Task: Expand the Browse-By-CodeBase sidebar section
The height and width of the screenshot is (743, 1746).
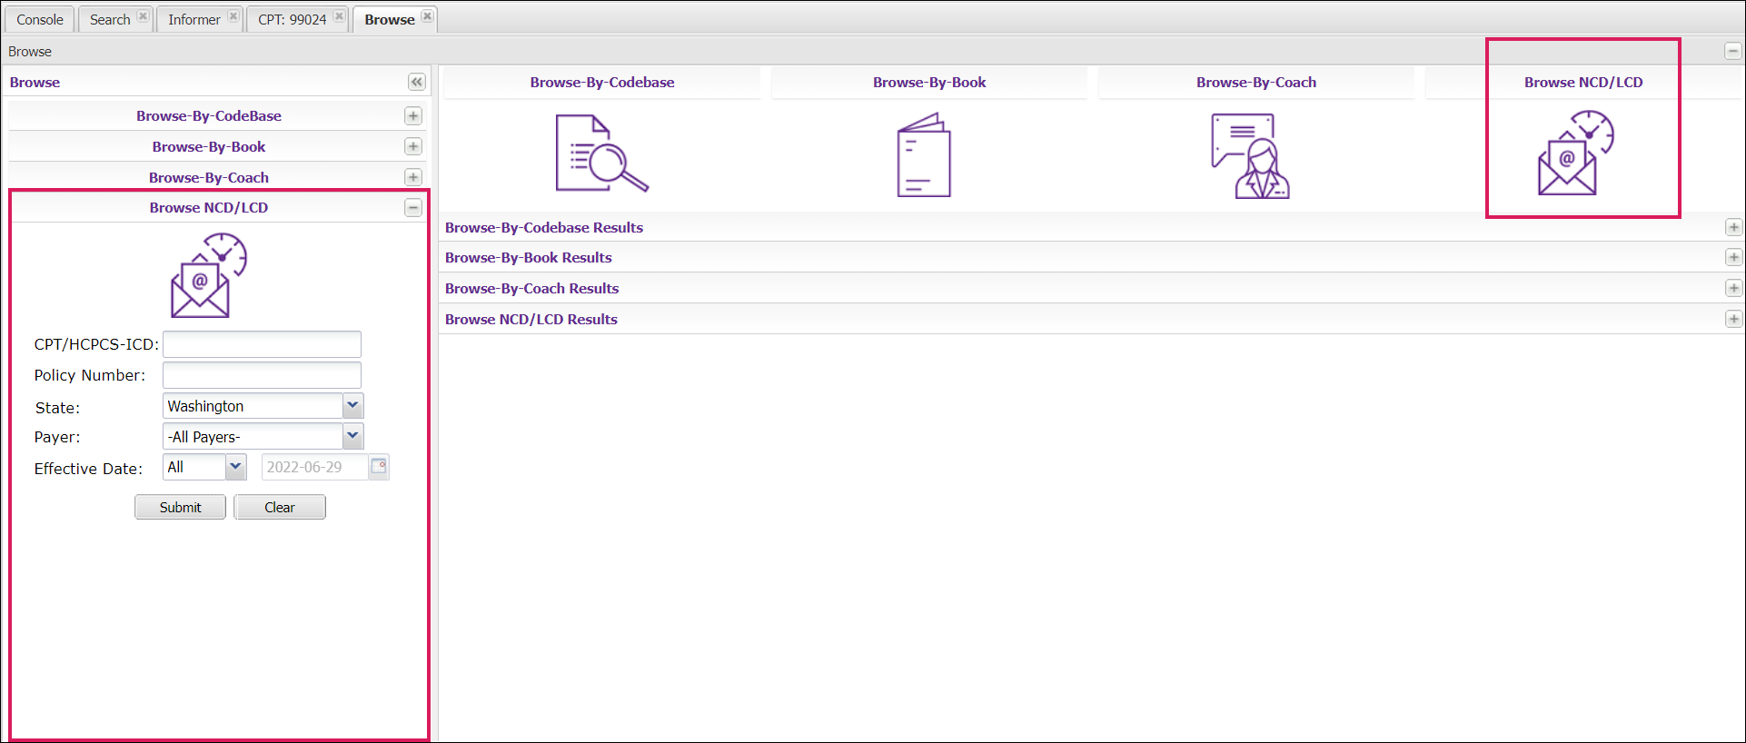Action: coord(413,116)
